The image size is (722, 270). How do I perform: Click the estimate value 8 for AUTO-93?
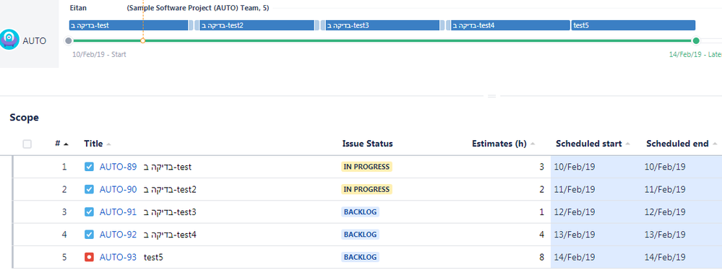click(541, 257)
